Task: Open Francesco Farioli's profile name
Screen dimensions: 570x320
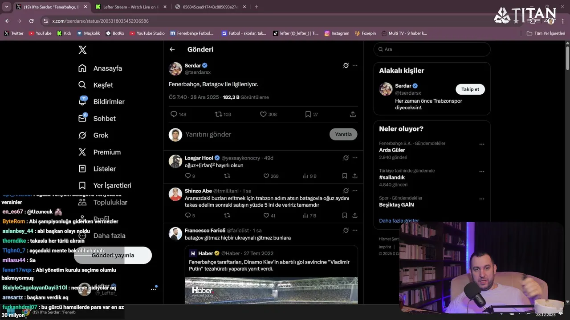Action: pos(205,230)
